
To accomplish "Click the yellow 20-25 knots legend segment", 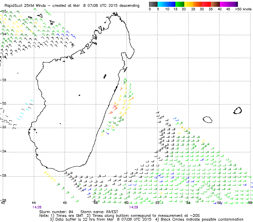I will 189,4.
